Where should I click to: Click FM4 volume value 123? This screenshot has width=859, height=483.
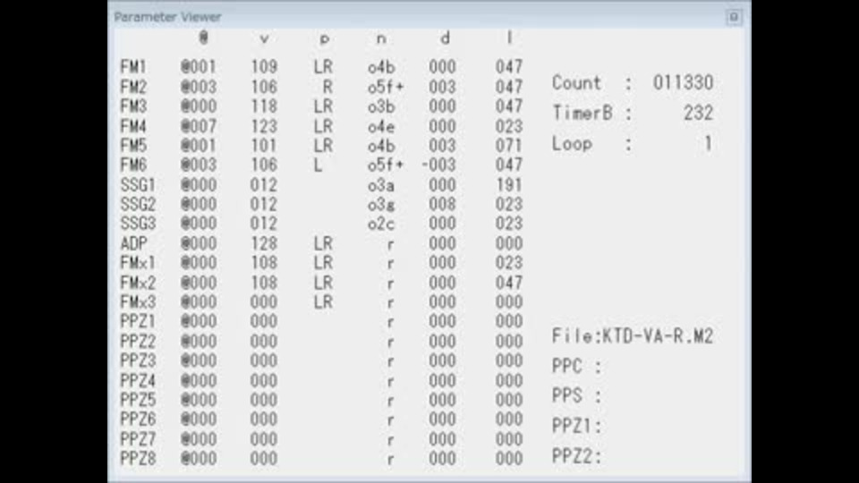(264, 126)
